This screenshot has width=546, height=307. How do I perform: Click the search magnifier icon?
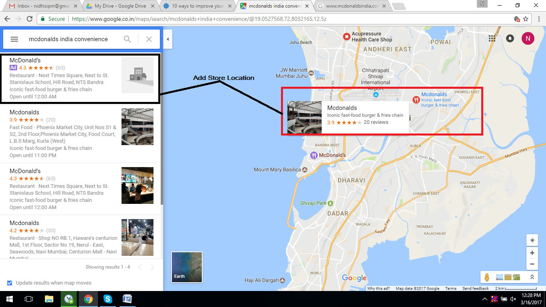(127, 39)
